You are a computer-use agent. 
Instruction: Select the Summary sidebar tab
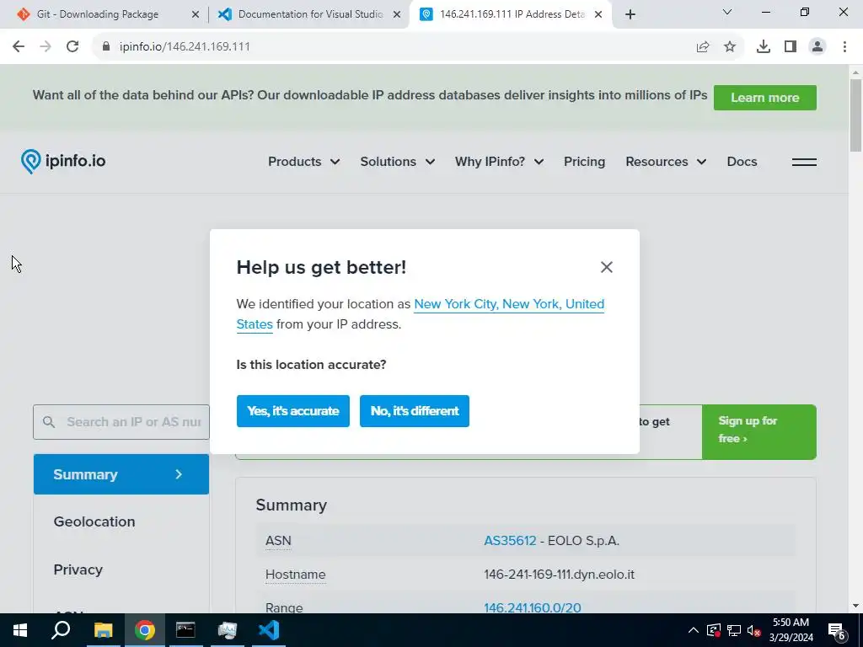121,474
